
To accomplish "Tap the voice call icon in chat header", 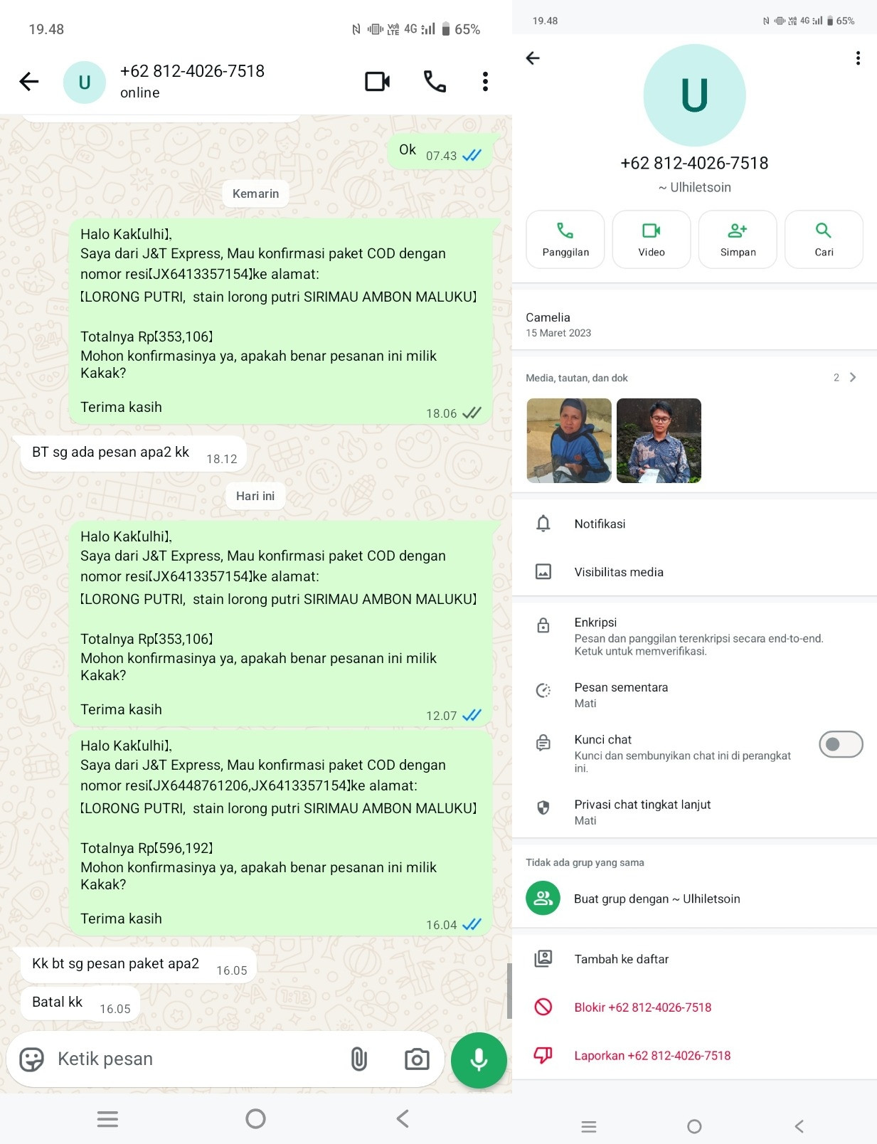I will [x=435, y=82].
